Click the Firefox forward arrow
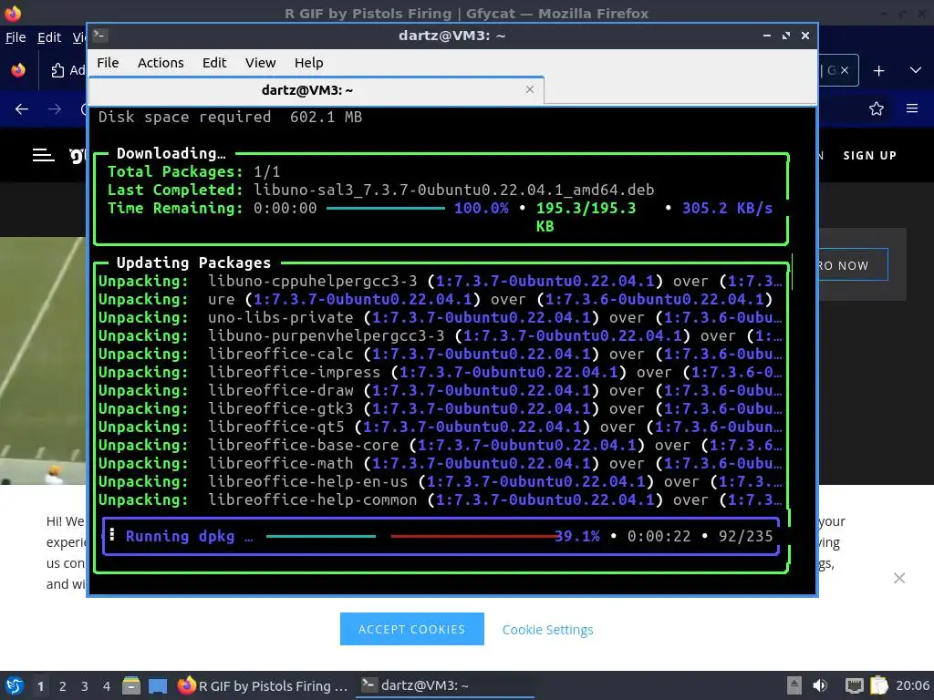Screen dimensions: 934x700 coord(54,109)
